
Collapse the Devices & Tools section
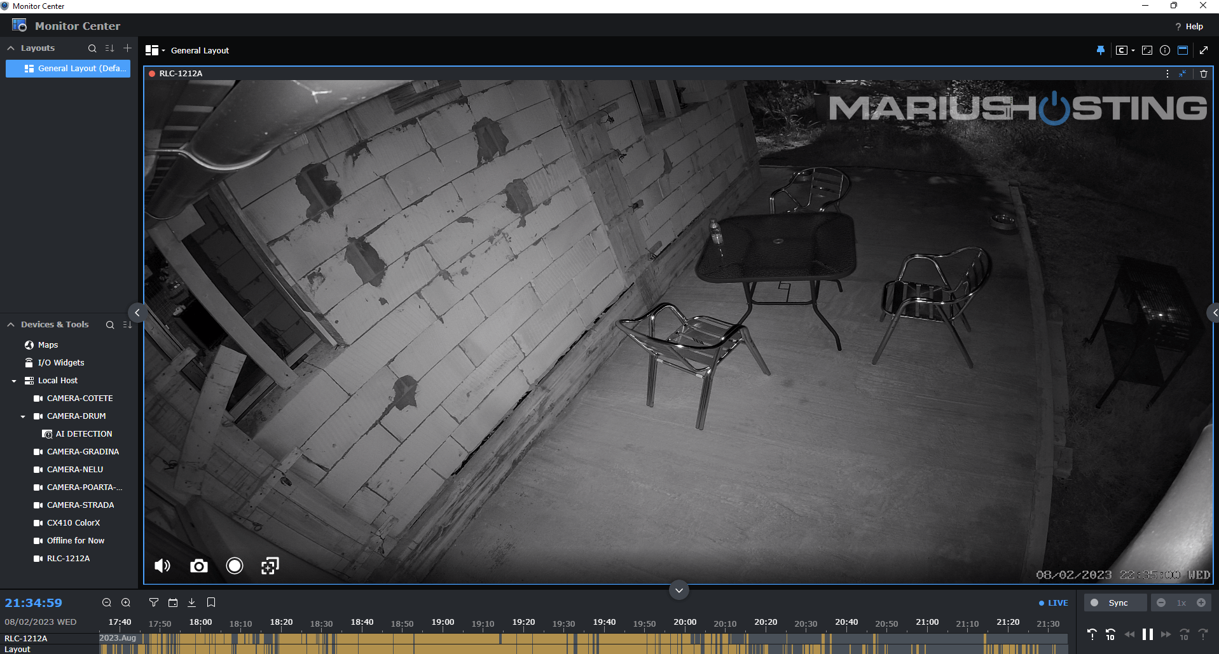point(11,325)
